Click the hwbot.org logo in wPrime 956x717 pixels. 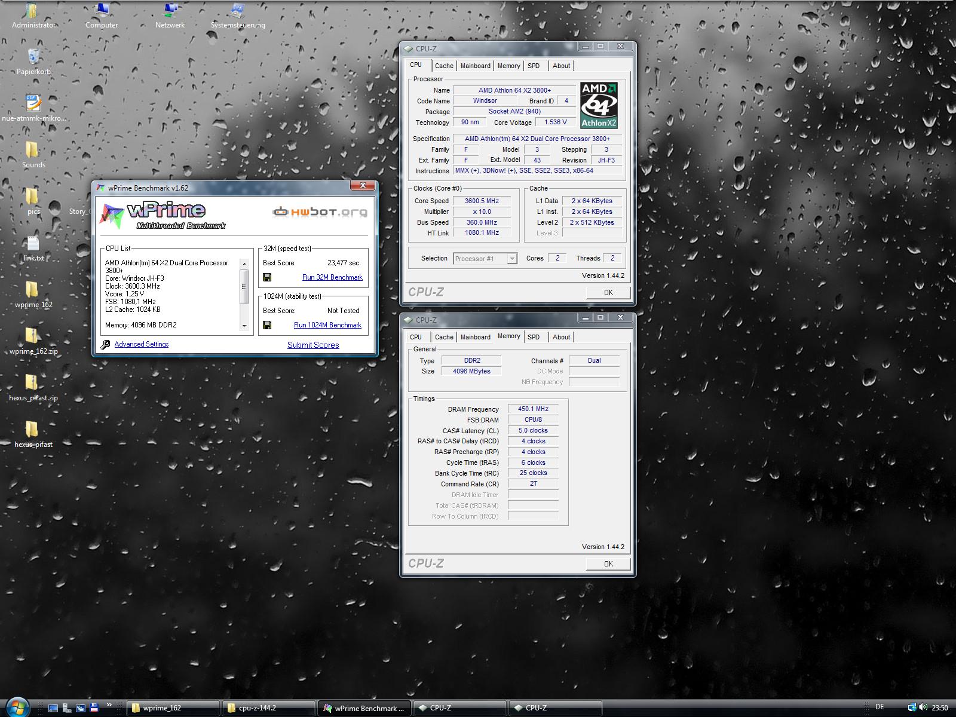tap(320, 212)
